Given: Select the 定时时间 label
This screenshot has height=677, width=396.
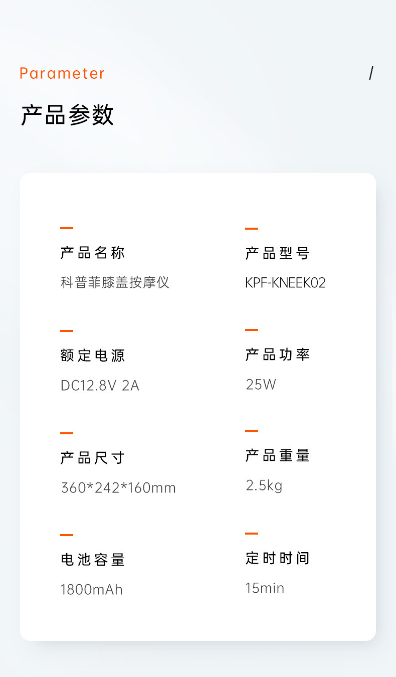Looking at the screenshot, I should 278,558.
